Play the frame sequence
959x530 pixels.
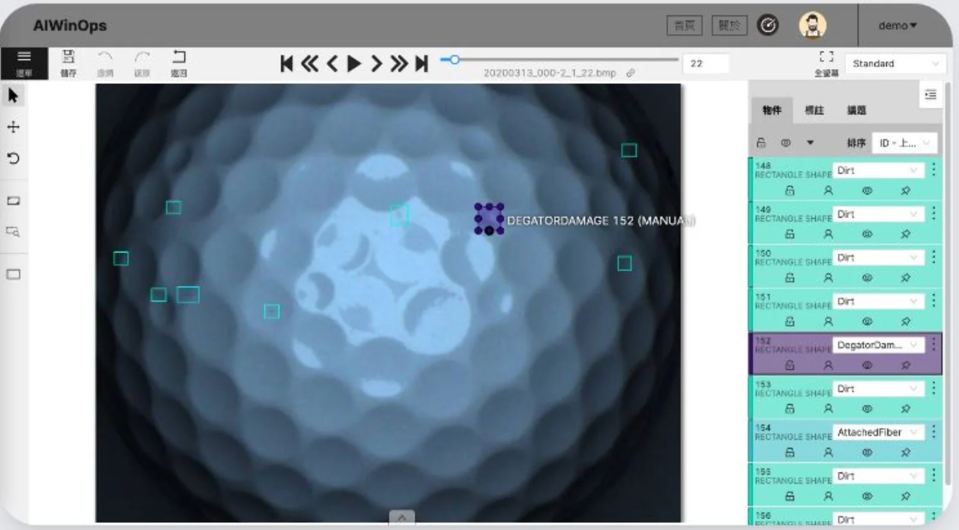[x=354, y=63]
